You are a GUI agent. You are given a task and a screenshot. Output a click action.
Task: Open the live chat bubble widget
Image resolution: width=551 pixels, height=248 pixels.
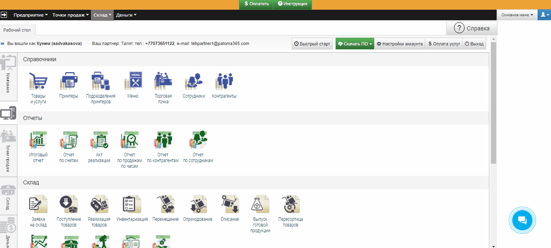[x=522, y=220]
